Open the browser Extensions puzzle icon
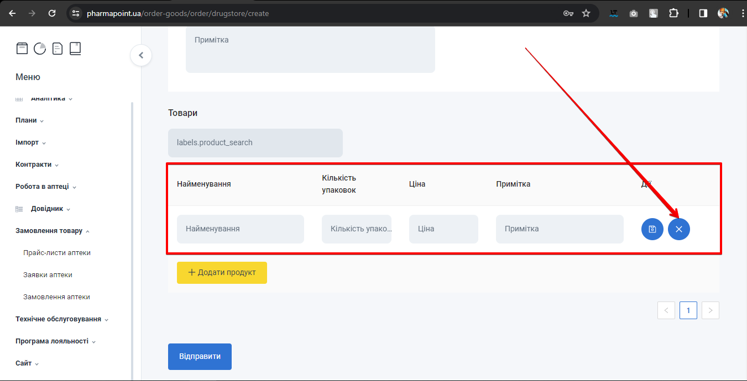The width and height of the screenshot is (747, 381). pyautogui.click(x=673, y=13)
